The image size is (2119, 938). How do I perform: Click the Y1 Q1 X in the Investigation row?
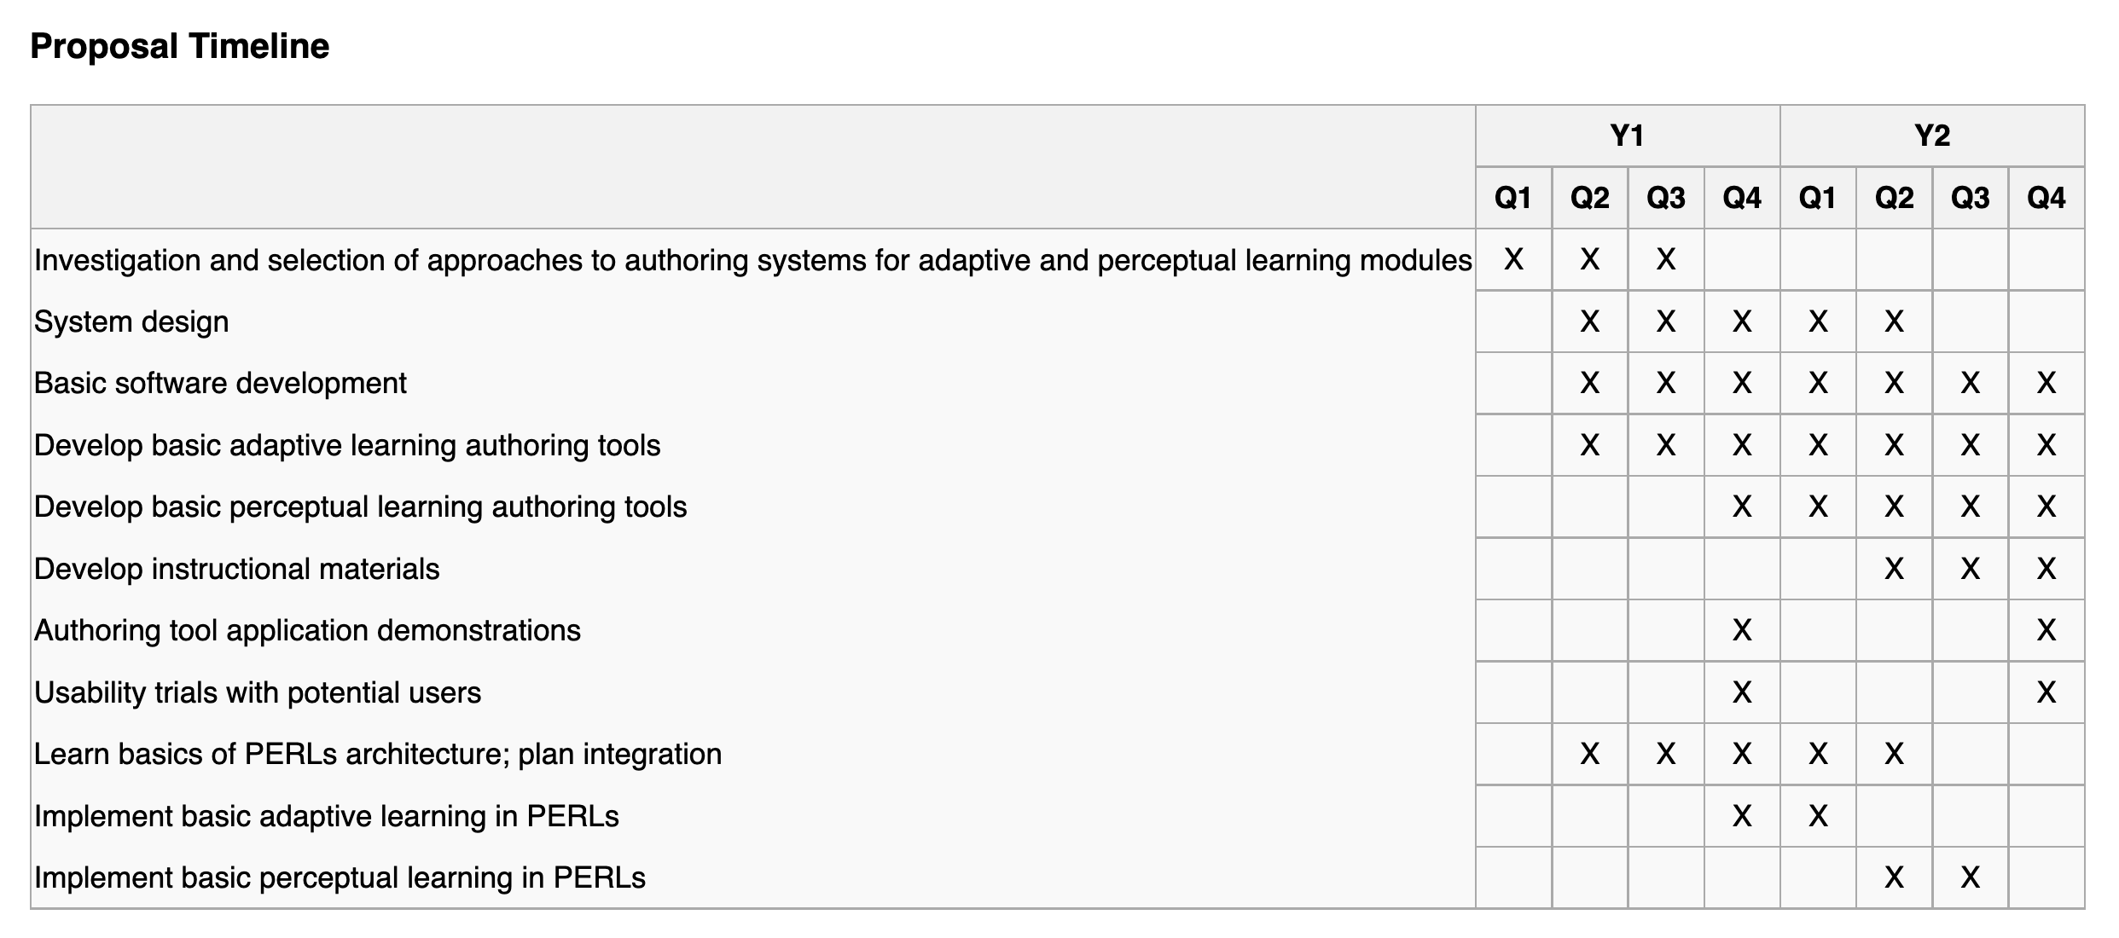pyautogui.click(x=1513, y=259)
